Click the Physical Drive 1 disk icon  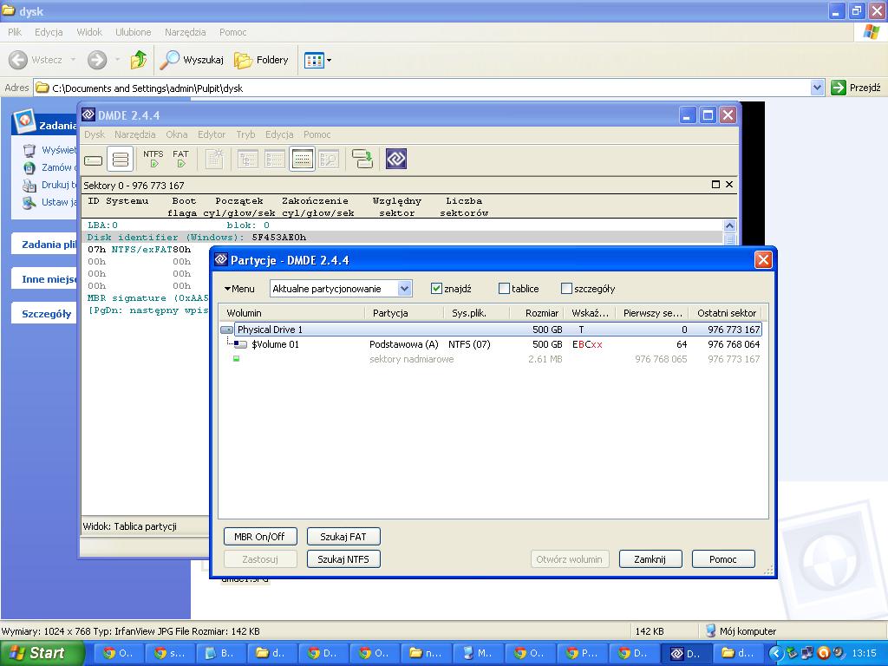tap(226, 330)
